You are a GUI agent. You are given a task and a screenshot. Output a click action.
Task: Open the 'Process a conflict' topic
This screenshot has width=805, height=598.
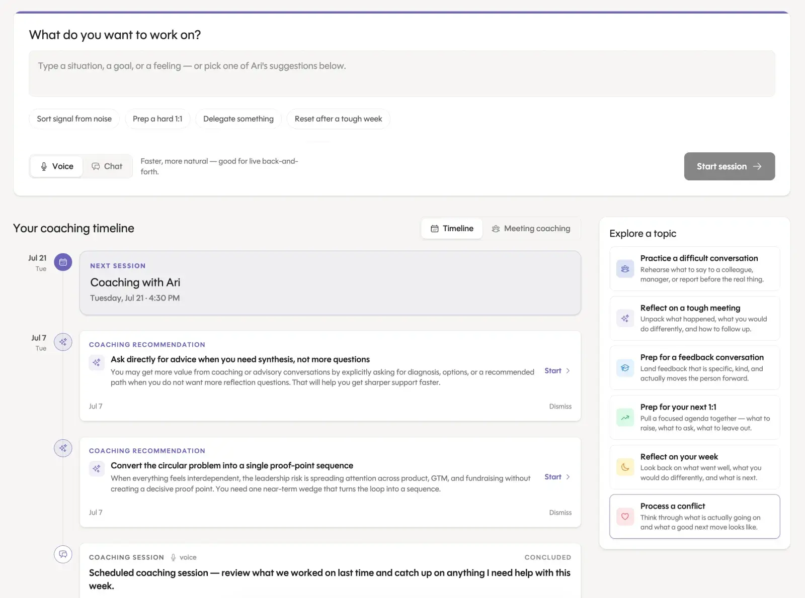694,517
